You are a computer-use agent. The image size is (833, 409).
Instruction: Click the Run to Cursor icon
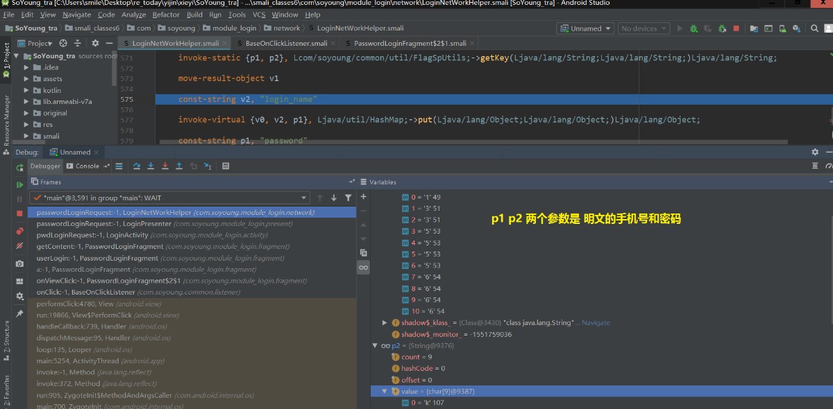(x=208, y=166)
